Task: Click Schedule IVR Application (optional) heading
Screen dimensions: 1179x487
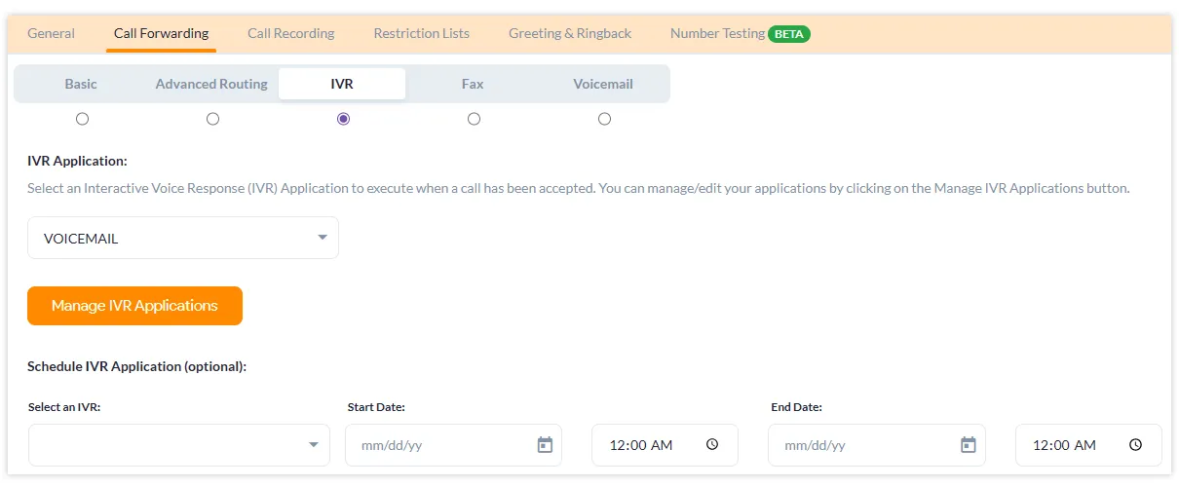Action: click(x=137, y=367)
